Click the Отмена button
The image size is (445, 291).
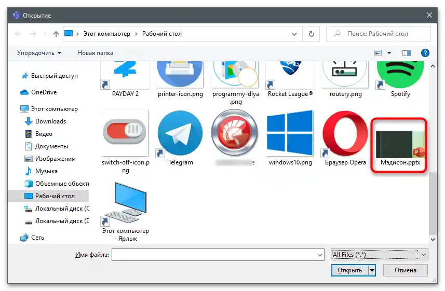pyautogui.click(x=405, y=270)
